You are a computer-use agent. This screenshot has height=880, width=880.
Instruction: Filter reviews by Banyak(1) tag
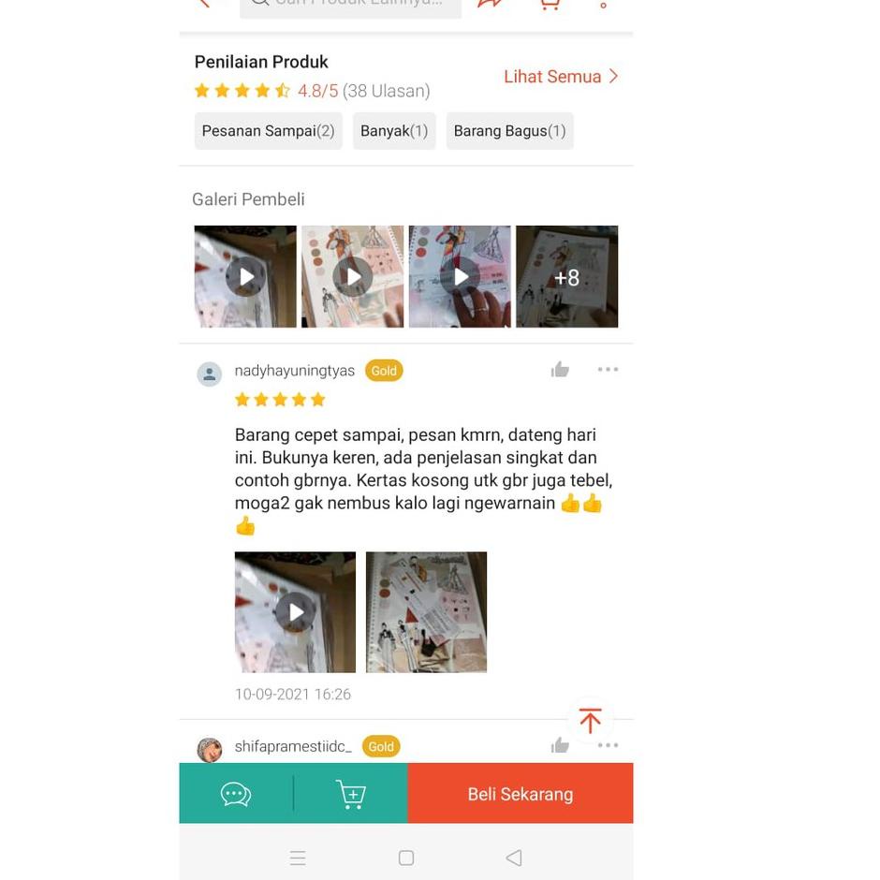394,131
